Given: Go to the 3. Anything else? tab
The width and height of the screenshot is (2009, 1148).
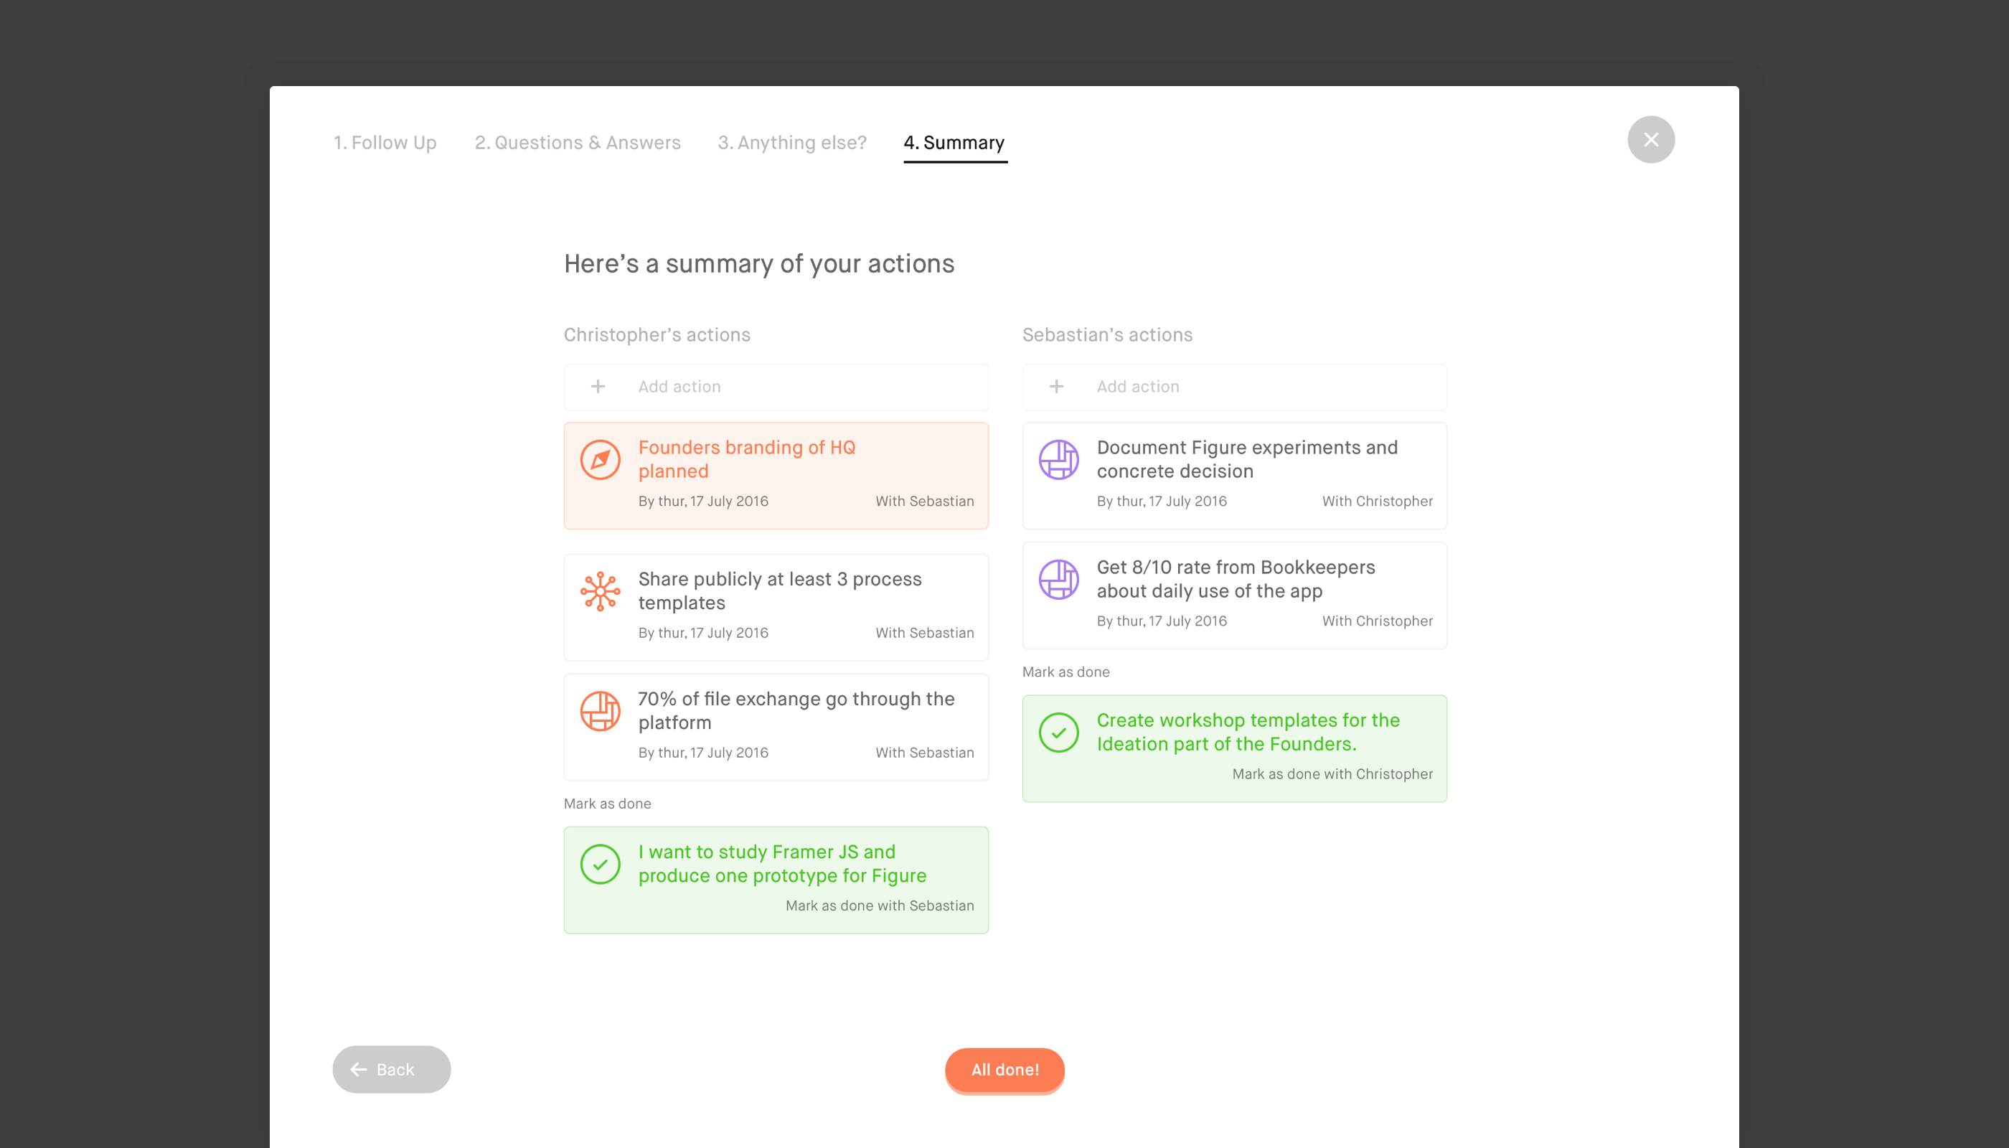Looking at the screenshot, I should [x=791, y=143].
